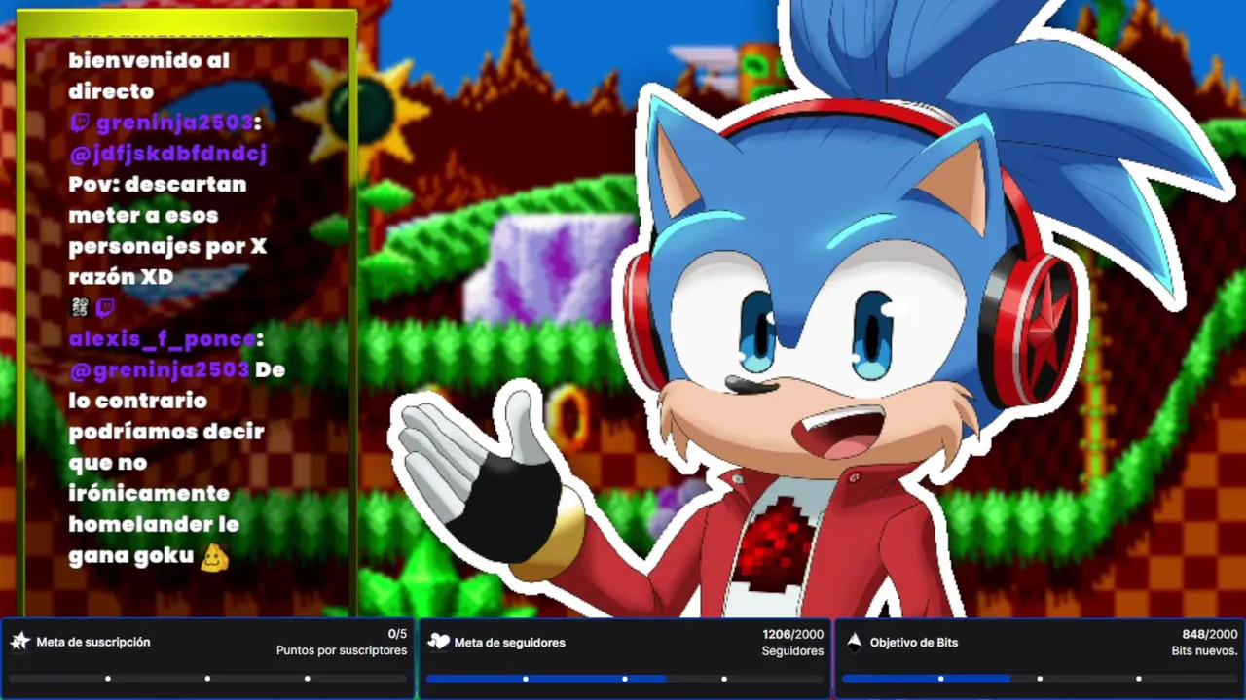1246x700 pixels.
Task: Click the heart icon of Meta de seguidores
Action: pos(438,642)
